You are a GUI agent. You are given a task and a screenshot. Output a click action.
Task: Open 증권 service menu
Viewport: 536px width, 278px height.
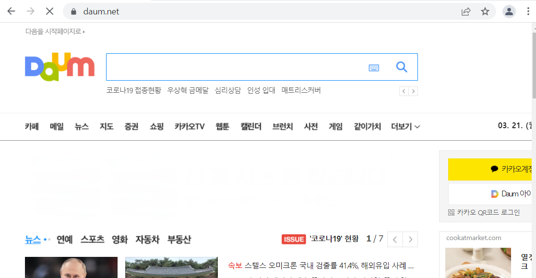(x=131, y=127)
